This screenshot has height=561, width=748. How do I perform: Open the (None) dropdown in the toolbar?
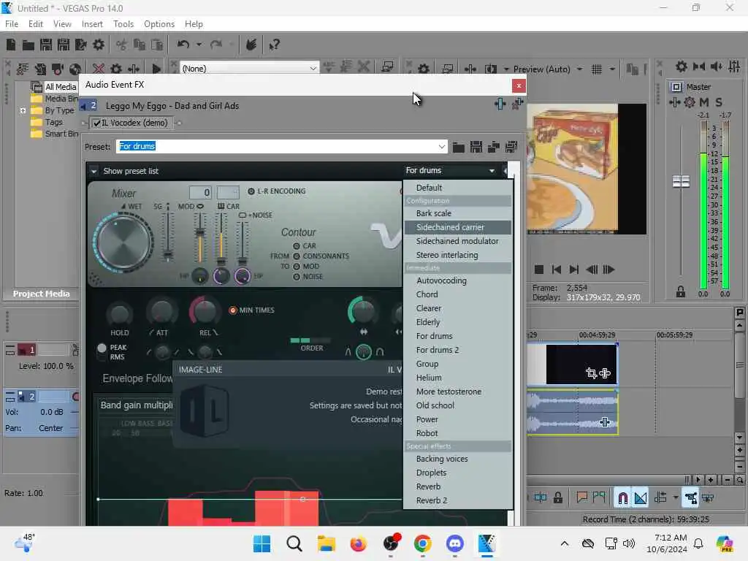click(x=313, y=69)
